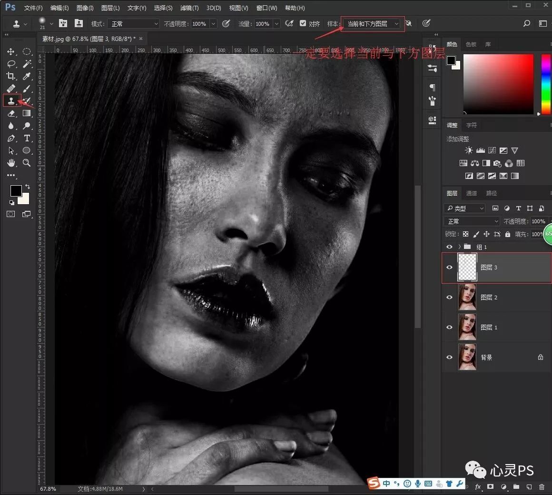Open the 样本 sample dropdown
The height and width of the screenshot is (495, 552).
point(373,24)
